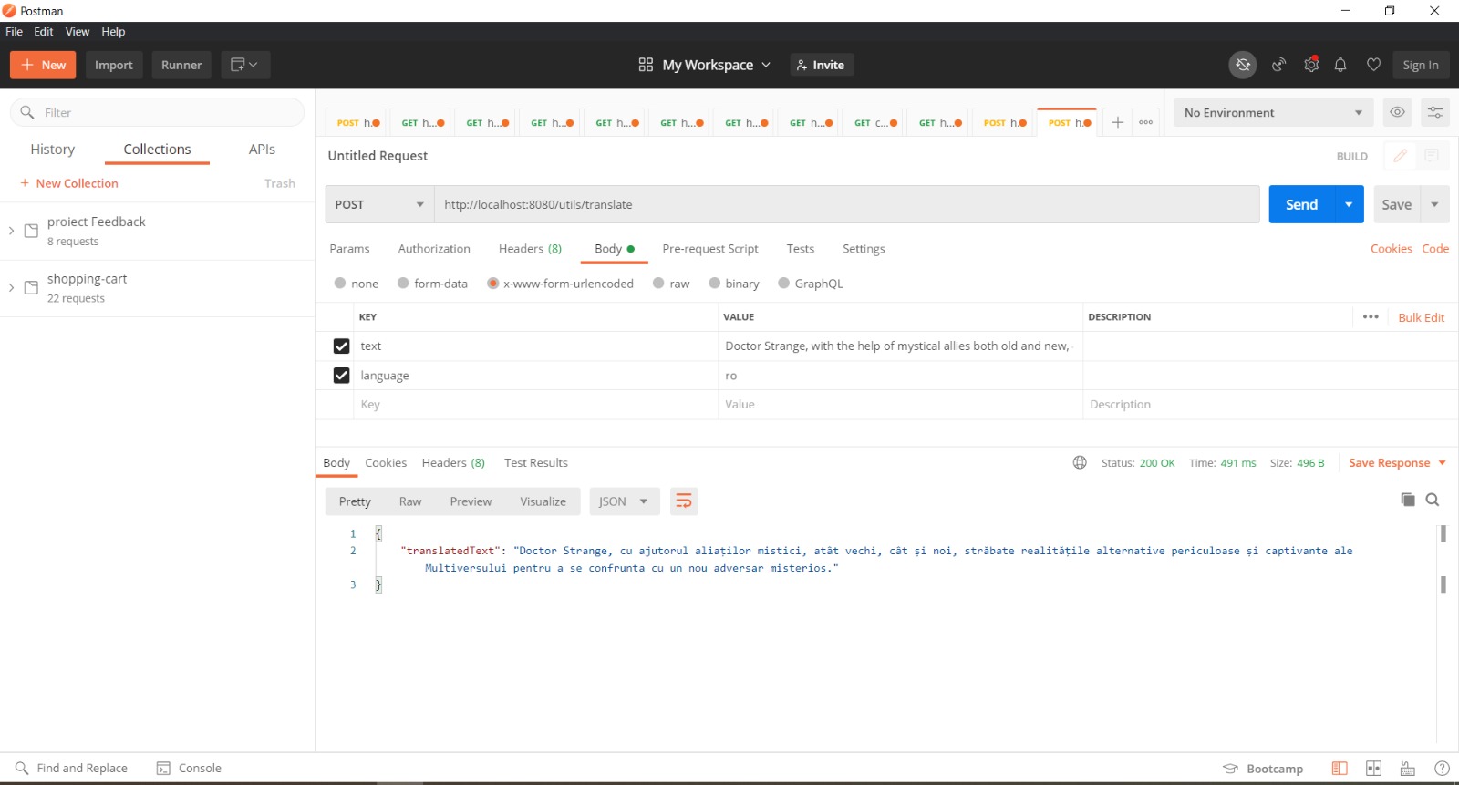Expand the shopping-cart collection
This screenshot has width=1459, height=785.
click(x=11, y=288)
